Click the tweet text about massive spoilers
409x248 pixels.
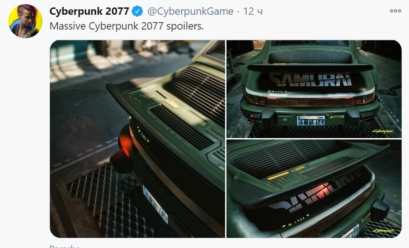coord(127,26)
